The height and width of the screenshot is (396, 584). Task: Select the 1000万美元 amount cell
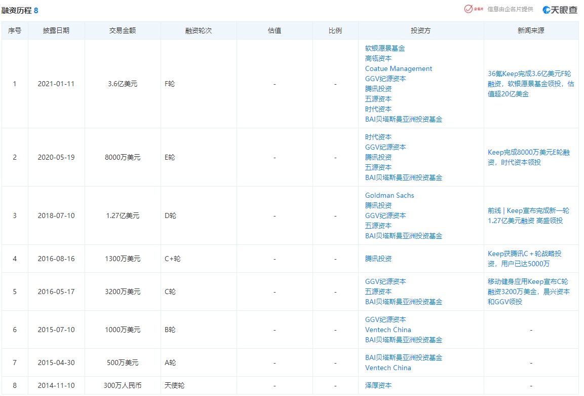(x=123, y=330)
